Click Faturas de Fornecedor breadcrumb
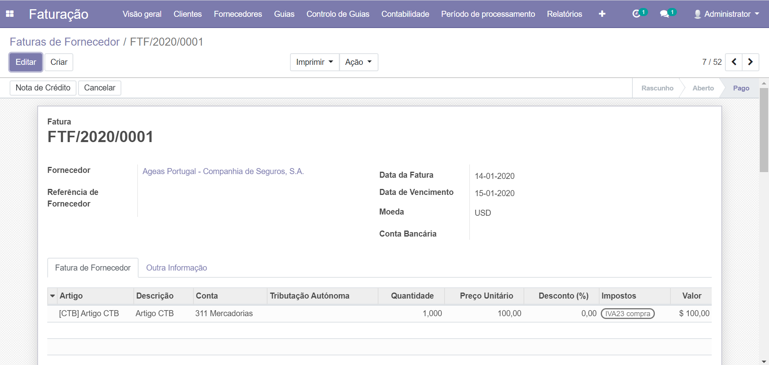 coord(64,42)
